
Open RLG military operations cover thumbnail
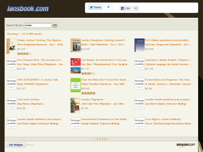click(139, 45)
